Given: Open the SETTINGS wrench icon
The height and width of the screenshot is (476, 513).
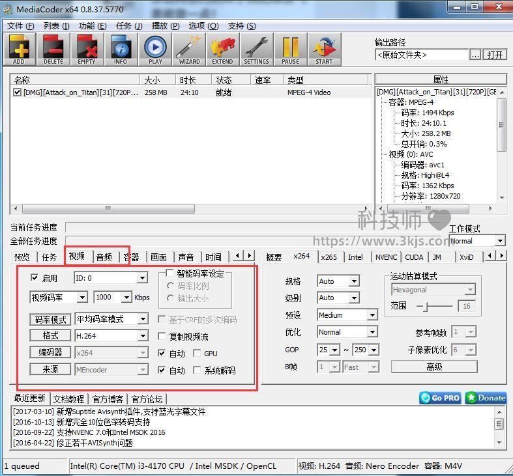Looking at the screenshot, I should pos(257,49).
